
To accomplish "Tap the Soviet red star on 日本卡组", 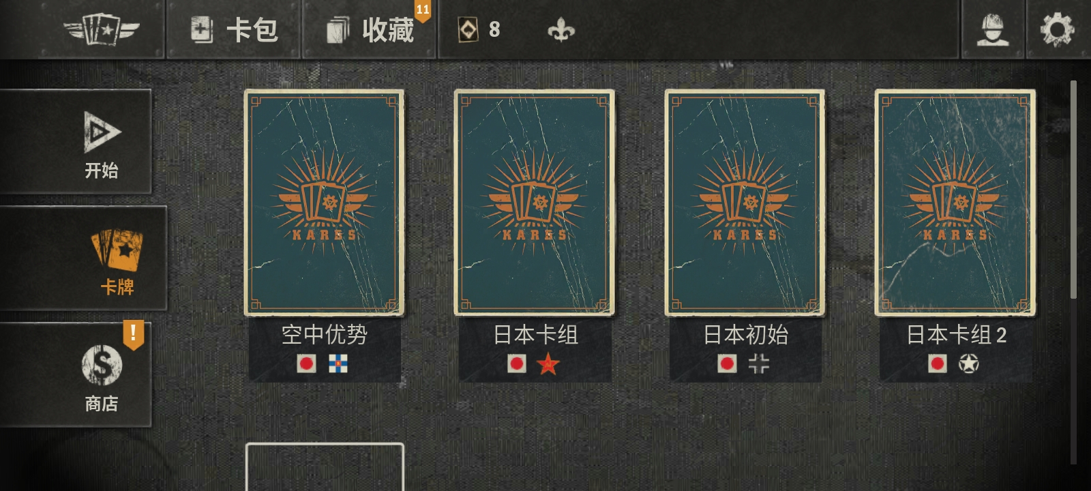I will [548, 364].
